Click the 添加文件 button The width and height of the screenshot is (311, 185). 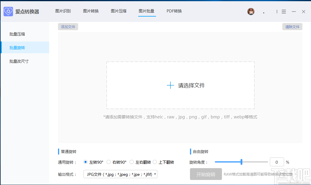(x=68, y=26)
